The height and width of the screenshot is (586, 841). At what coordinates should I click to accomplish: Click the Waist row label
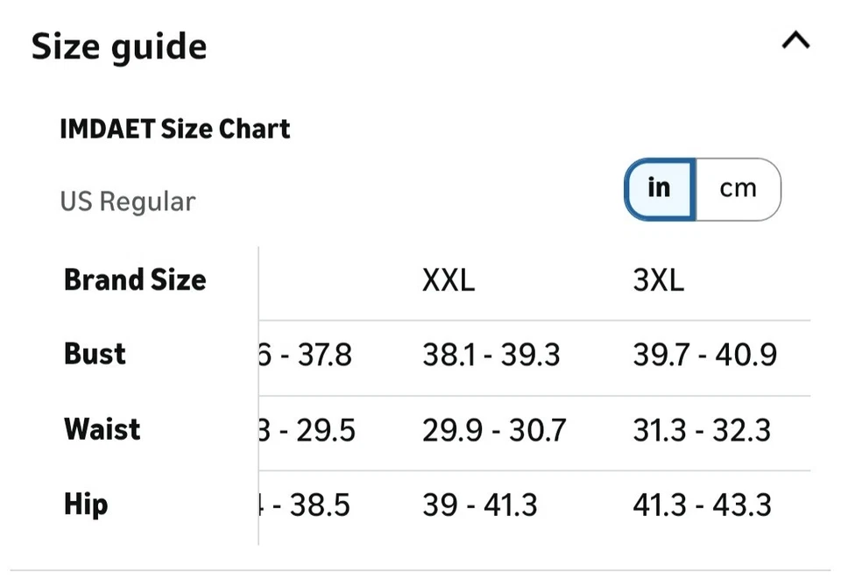point(102,430)
